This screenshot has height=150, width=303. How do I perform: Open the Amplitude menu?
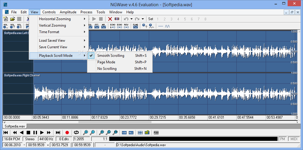[x=68, y=12]
